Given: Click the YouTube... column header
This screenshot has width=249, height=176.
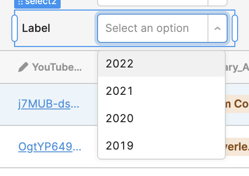Looking at the screenshot, I should click(x=57, y=67).
